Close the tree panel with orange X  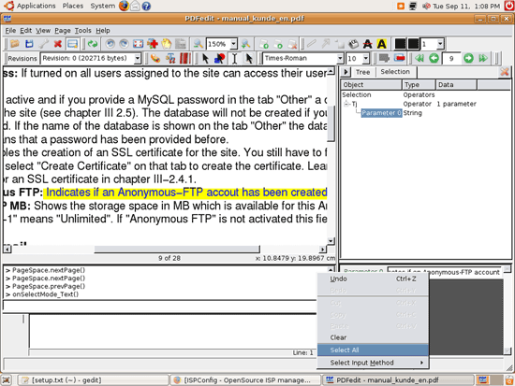coord(504,72)
